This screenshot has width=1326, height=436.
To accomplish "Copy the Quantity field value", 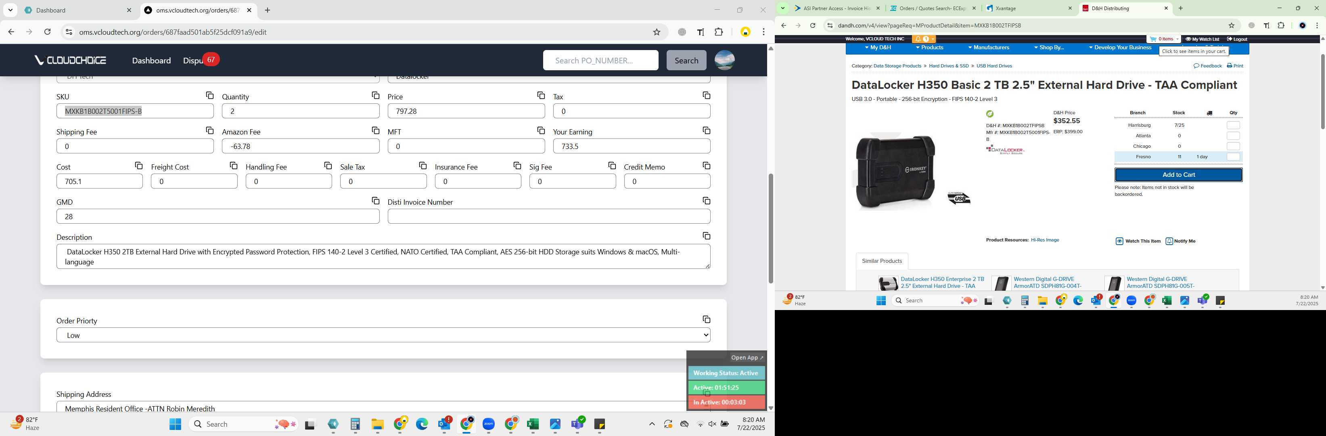I will pyautogui.click(x=375, y=96).
